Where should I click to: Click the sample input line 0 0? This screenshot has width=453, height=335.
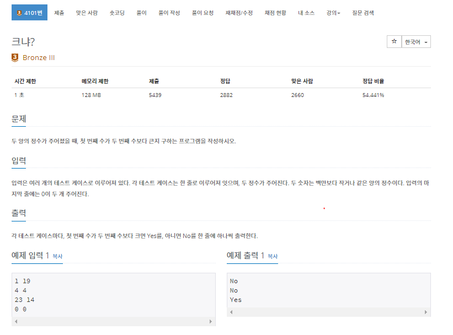pos(20,309)
